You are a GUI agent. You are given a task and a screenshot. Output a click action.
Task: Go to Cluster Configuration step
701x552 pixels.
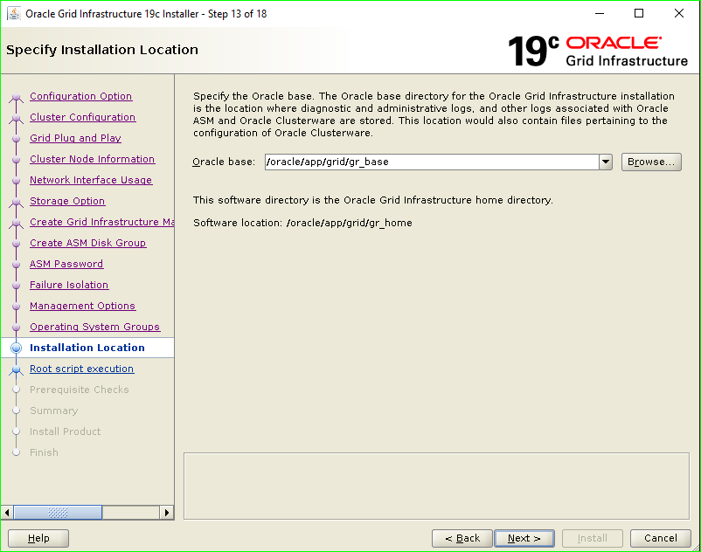pos(83,117)
